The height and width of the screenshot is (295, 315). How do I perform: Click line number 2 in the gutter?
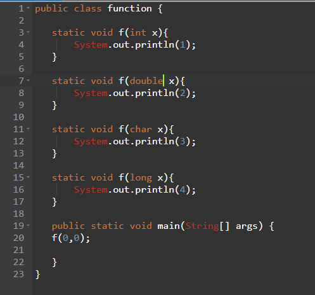coord(22,20)
